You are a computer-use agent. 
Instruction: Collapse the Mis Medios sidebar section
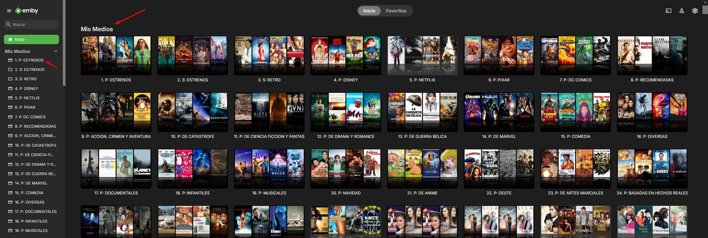coord(56,51)
